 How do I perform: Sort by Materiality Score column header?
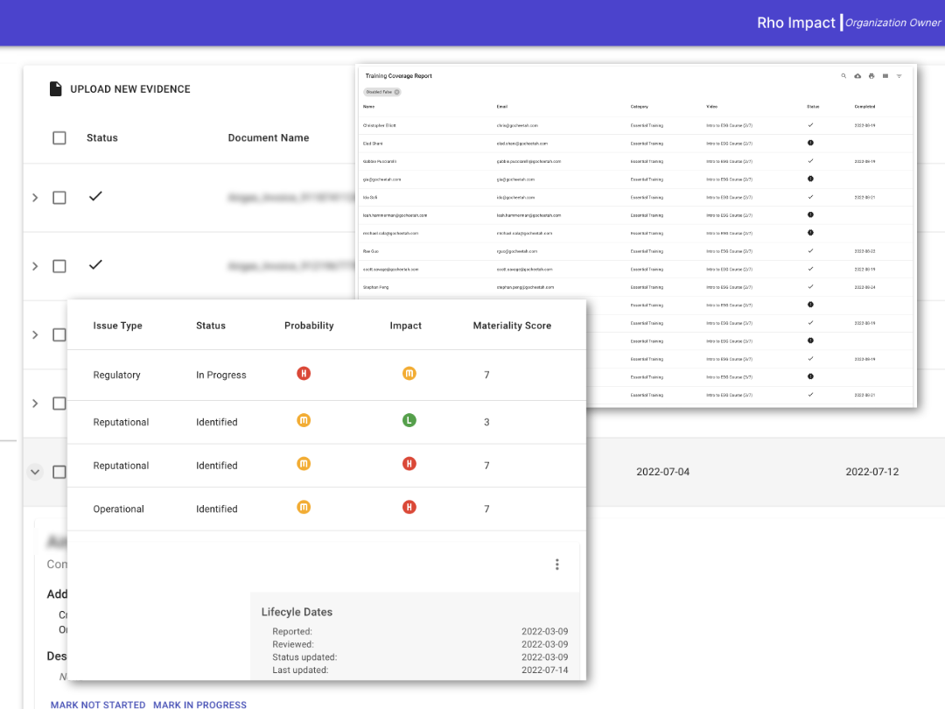coord(512,326)
